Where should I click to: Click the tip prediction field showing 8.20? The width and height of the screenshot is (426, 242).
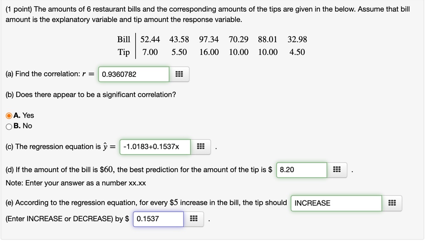tap(301, 170)
